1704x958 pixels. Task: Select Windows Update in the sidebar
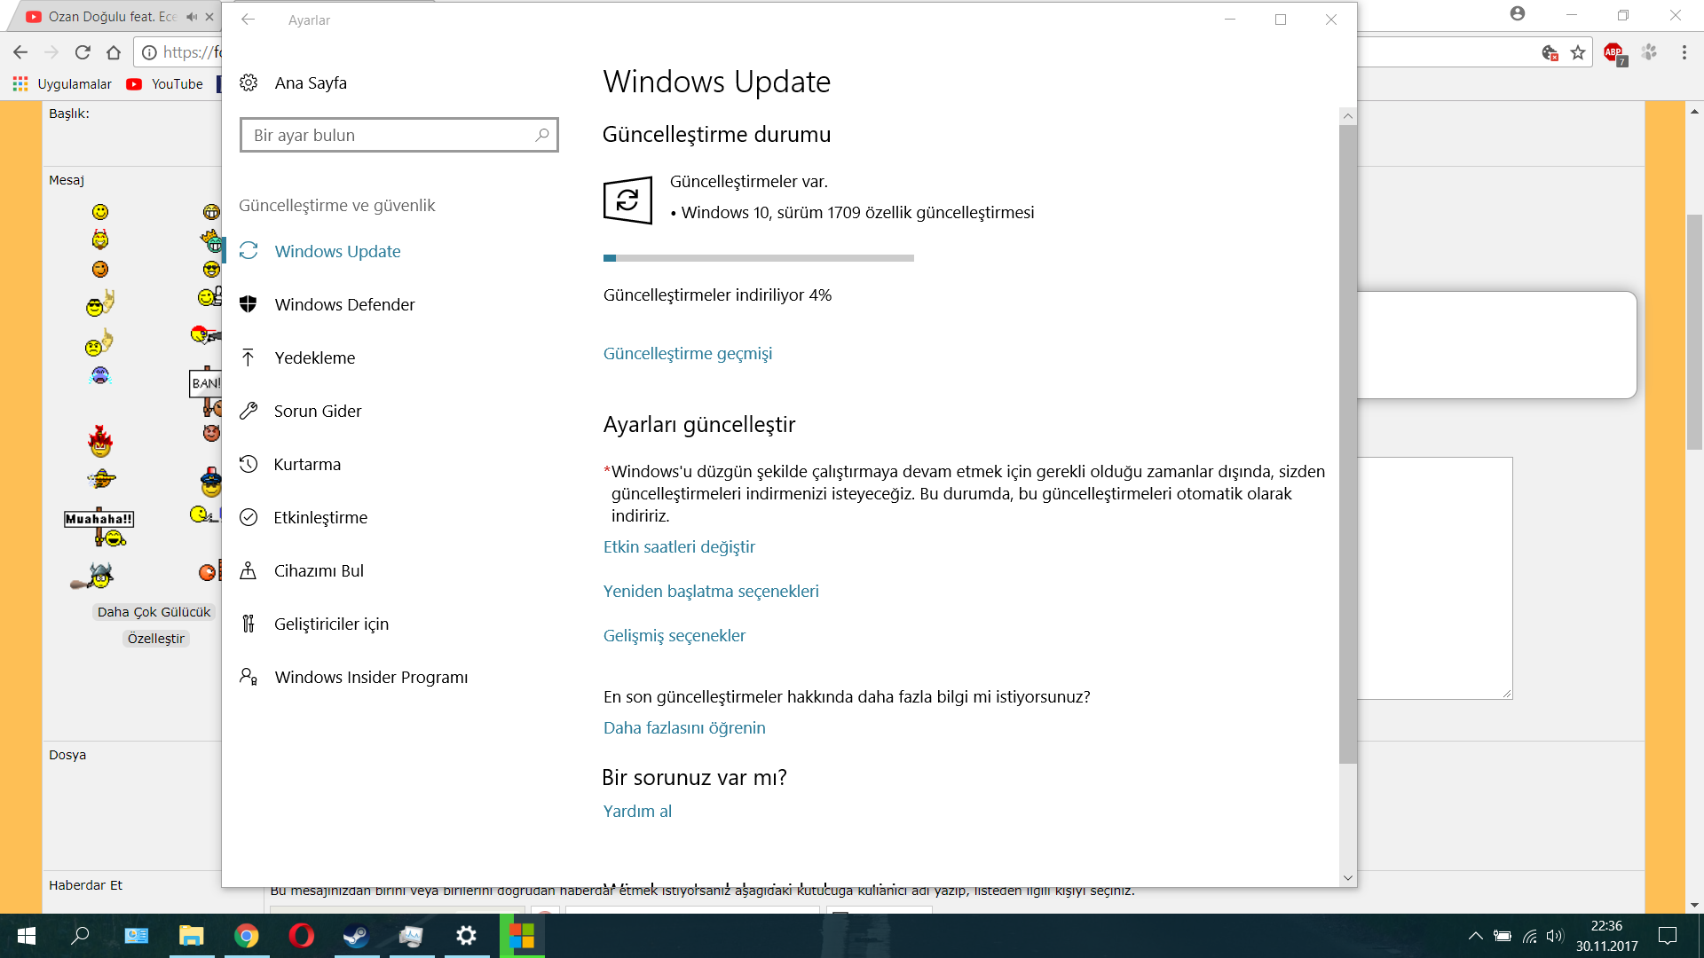tap(390, 251)
